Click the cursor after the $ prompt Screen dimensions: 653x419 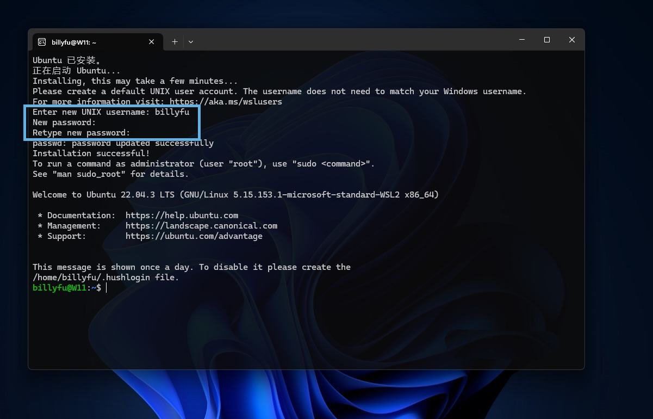point(107,288)
